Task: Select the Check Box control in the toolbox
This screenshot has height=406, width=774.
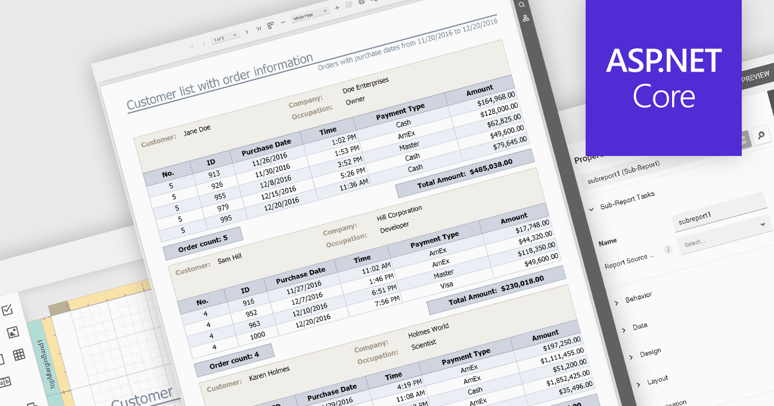Action: (7, 310)
